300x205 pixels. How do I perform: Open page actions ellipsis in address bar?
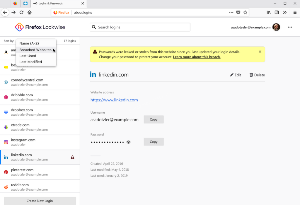[x=231, y=13]
